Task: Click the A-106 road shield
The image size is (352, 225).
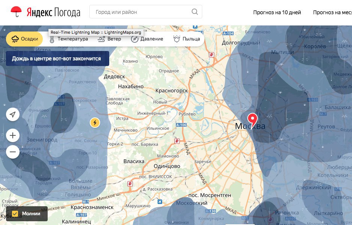Action: coord(181,125)
